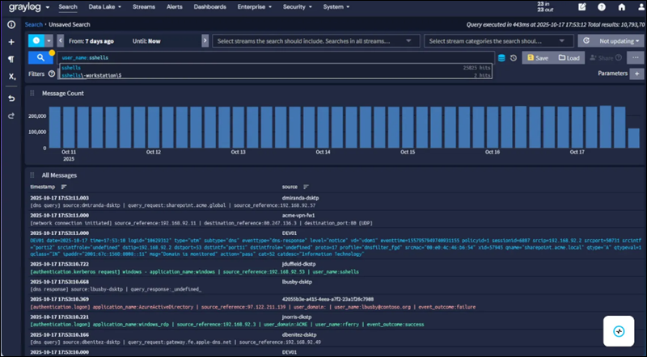The height and width of the screenshot is (357, 647).
Task: Sort by the source column sort icon
Action: (x=306, y=187)
